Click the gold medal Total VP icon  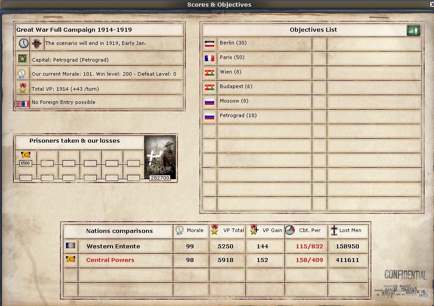coord(23,88)
